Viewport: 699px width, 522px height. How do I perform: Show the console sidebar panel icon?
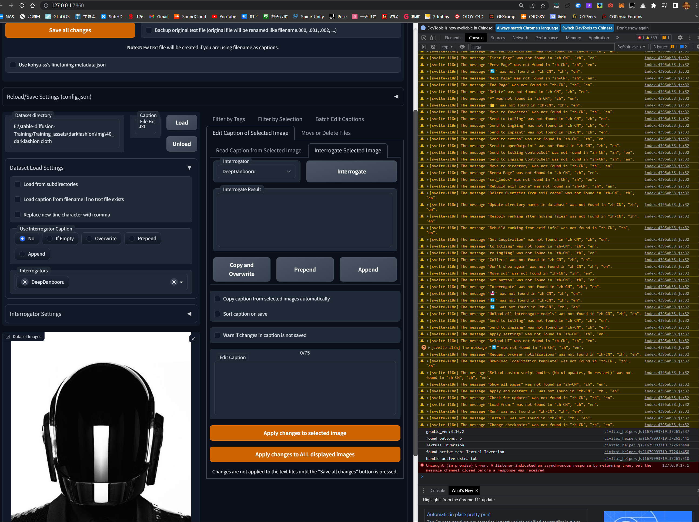(x=424, y=47)
